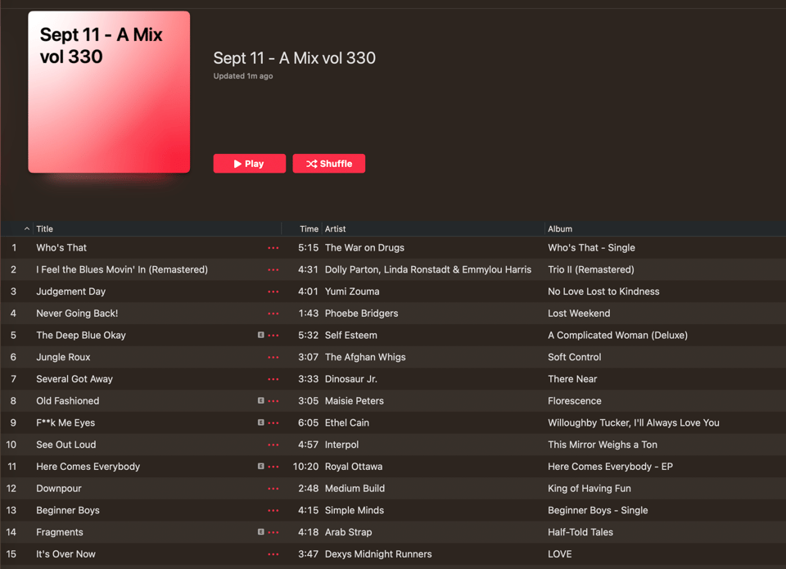Click the three dots beside Jungle Roux
The width and height of the screenshot is (786, 569).
(x=273, y=358)
